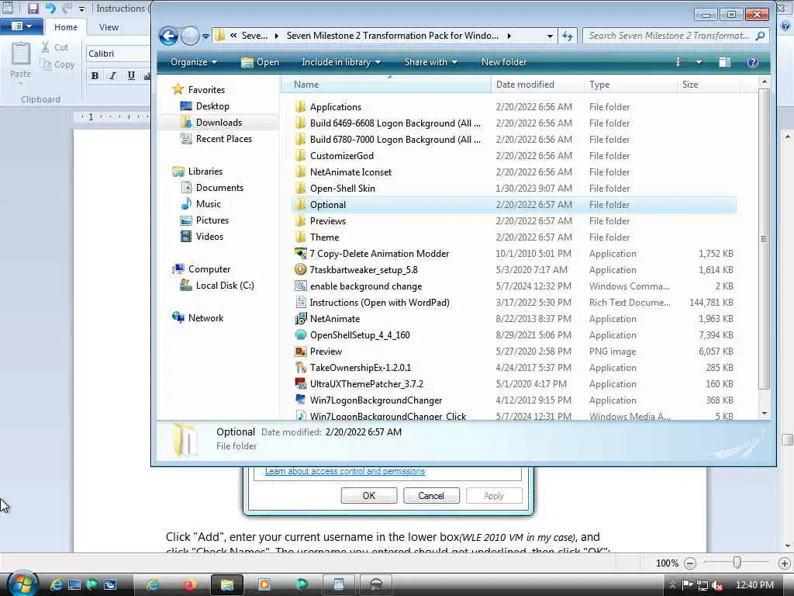The width and height of the screenshot is (794, 596).
Task: Select the Win7LogonBackgroundChanger application icon
Action: pos(301,400)
